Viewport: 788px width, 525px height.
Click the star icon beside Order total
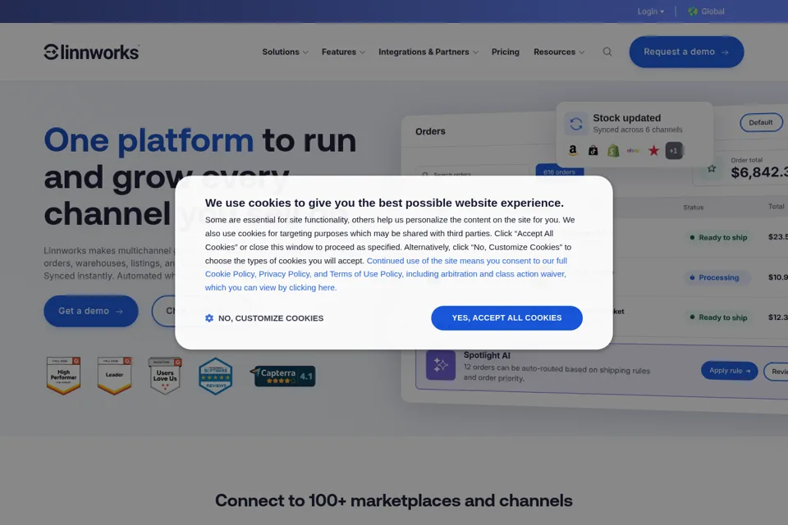point(712,169)
